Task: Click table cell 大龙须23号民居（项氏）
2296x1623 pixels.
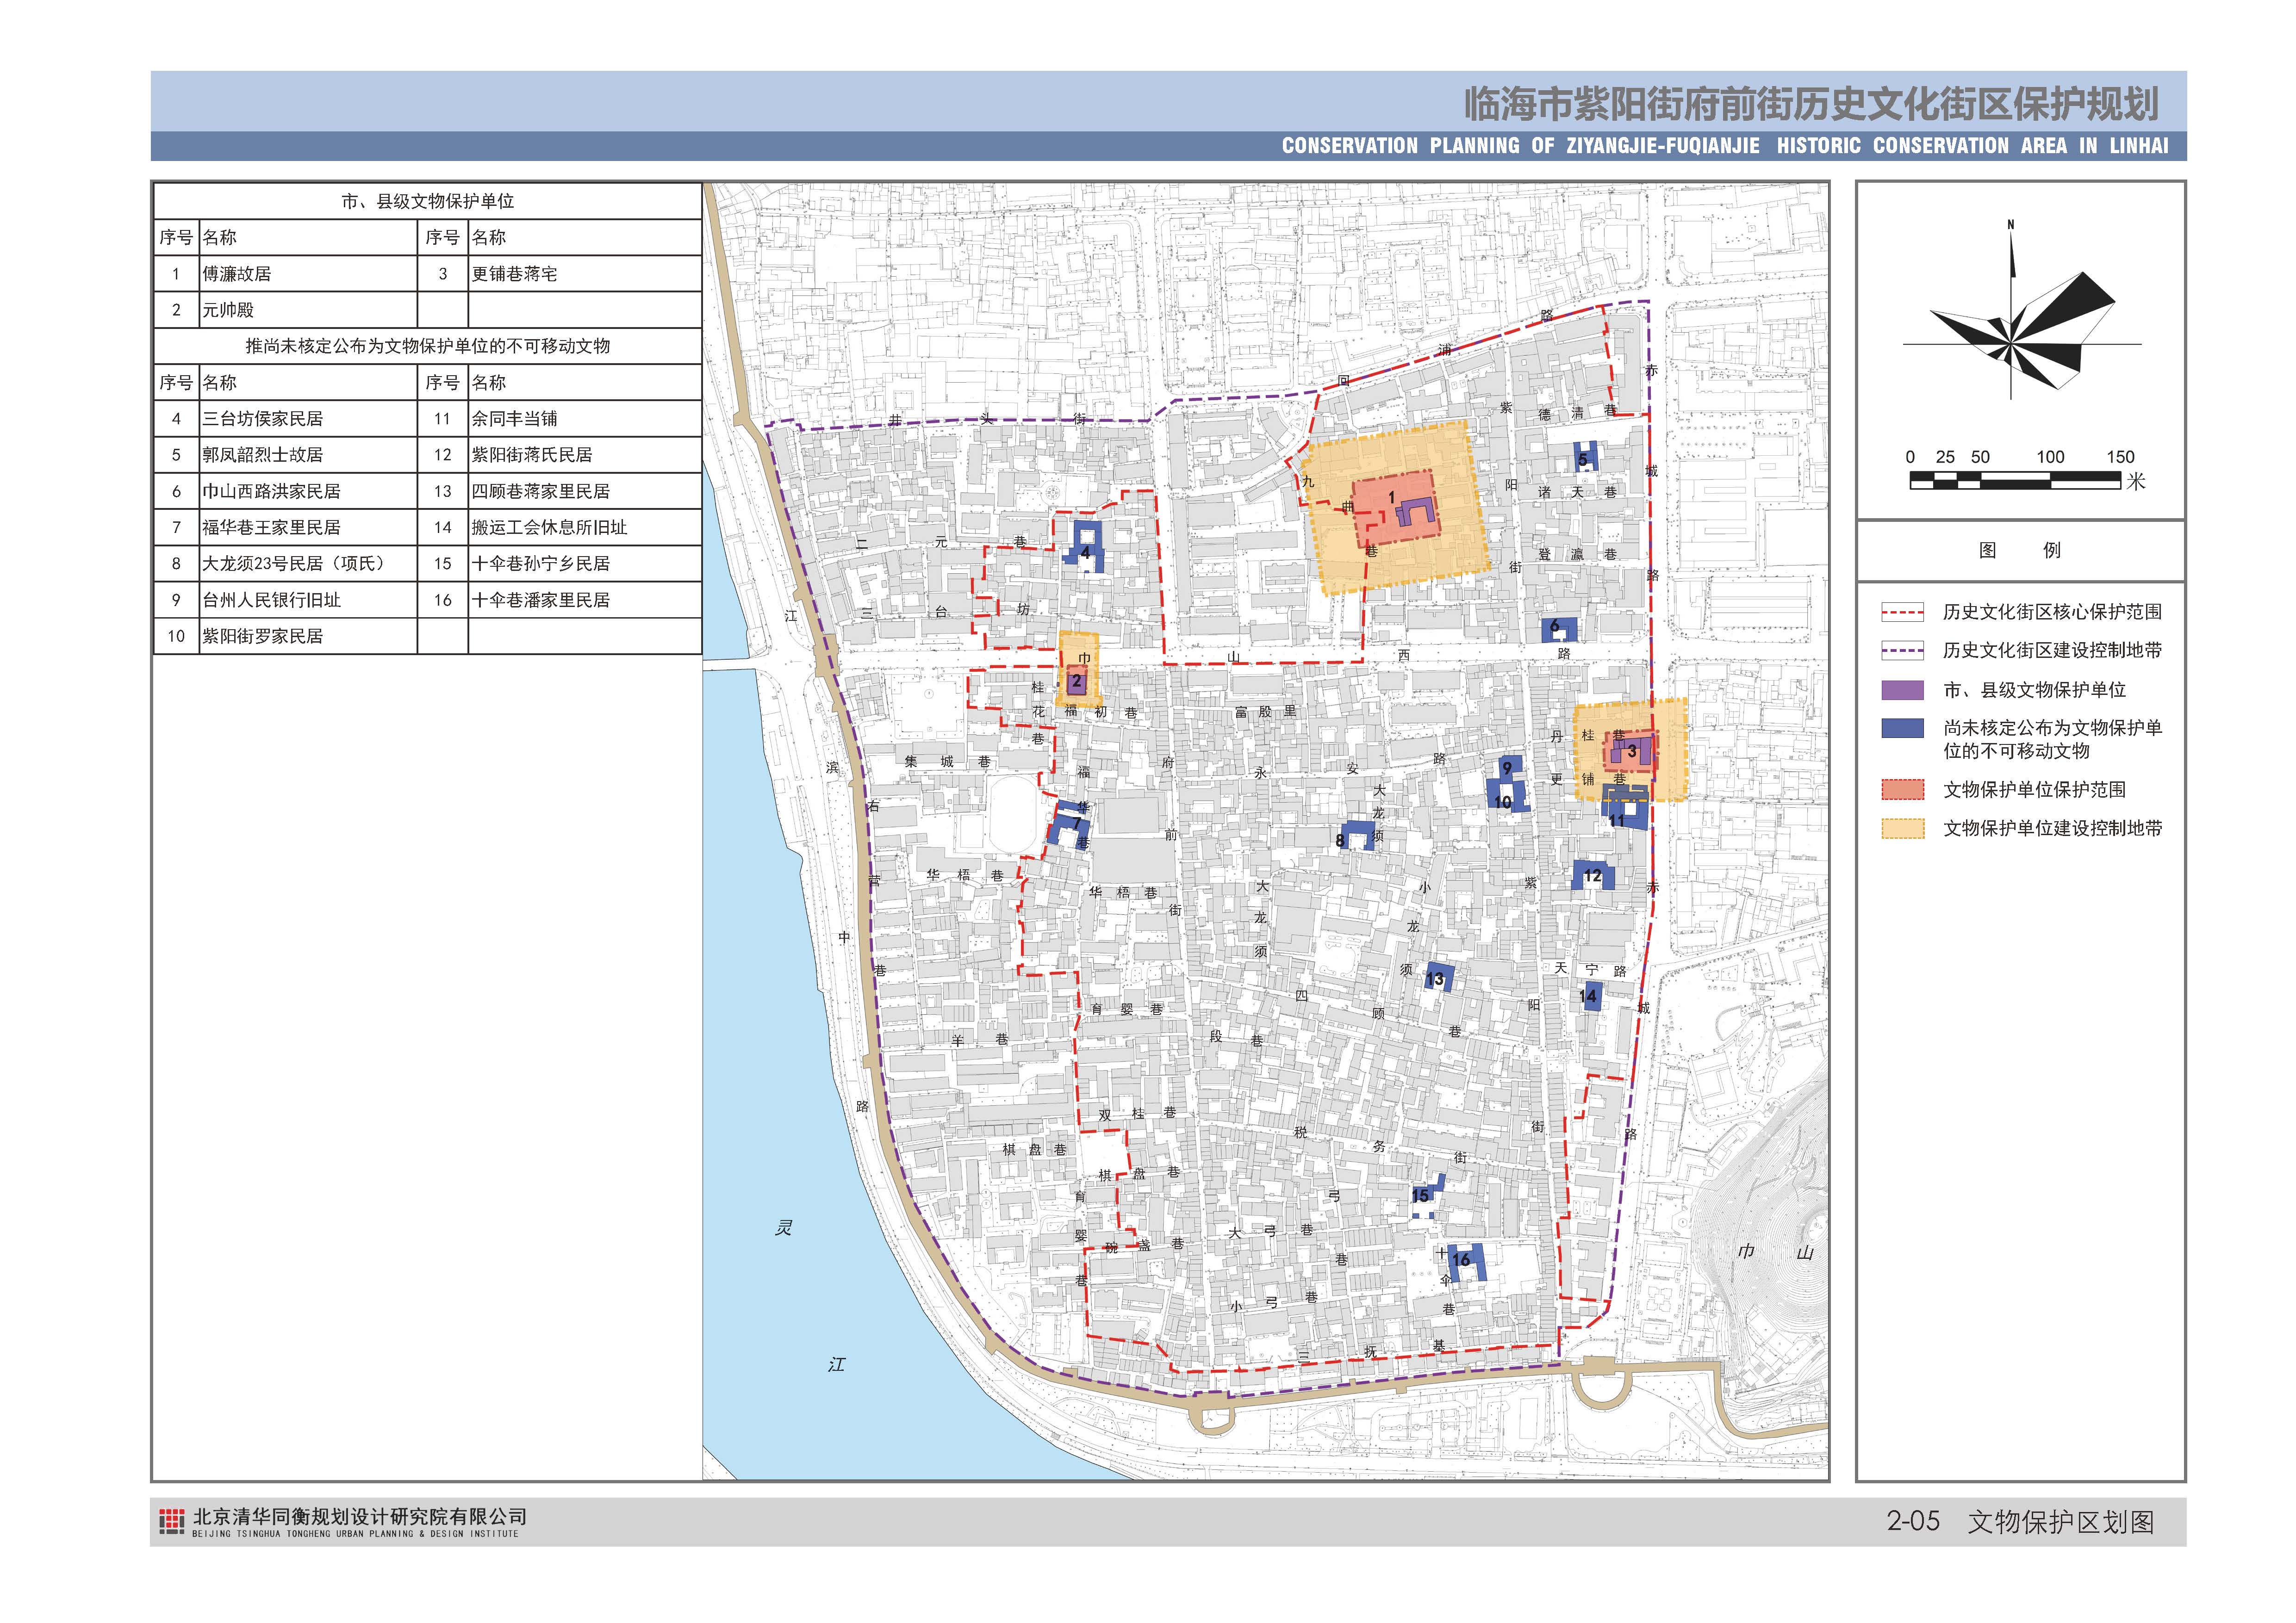Action: 294,564
